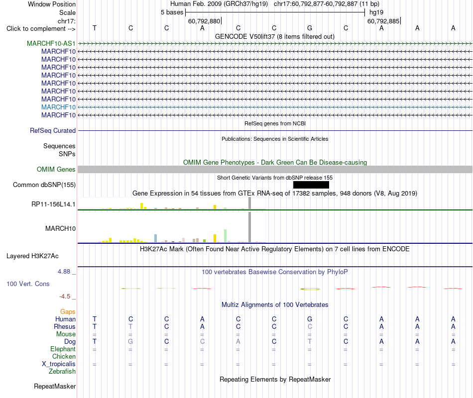Click the Chicken alignment row label
Screen dimensions: 473x398
(64, 356)
